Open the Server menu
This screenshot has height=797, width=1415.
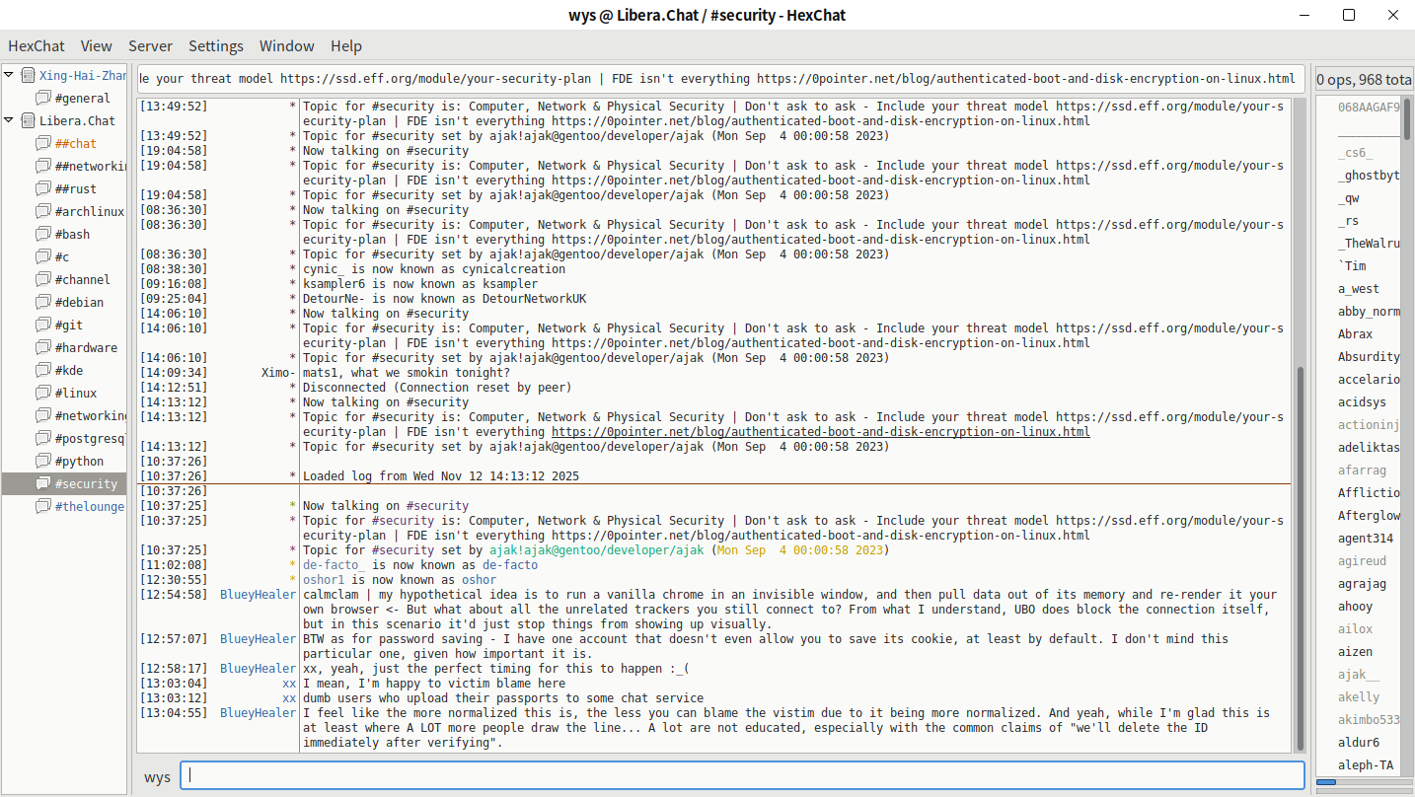click(x=150, y=45)
